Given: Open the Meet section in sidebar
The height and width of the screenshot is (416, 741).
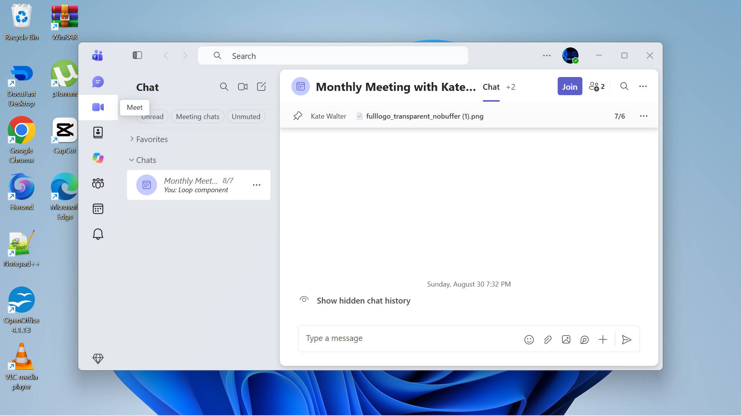Looking at the screenshot, I should (98, 107).
